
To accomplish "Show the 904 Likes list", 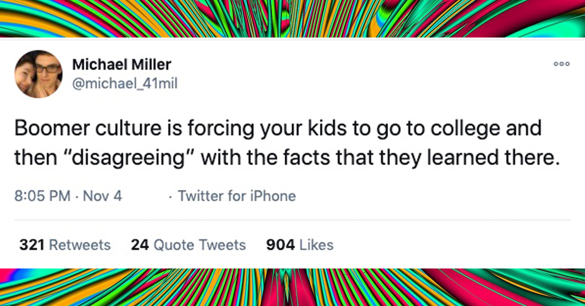I will pos(300,245).
